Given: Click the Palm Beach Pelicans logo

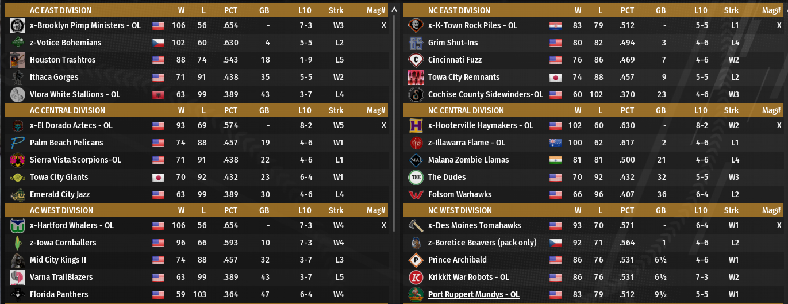Looking at the screenshot, I should [17, 143].
